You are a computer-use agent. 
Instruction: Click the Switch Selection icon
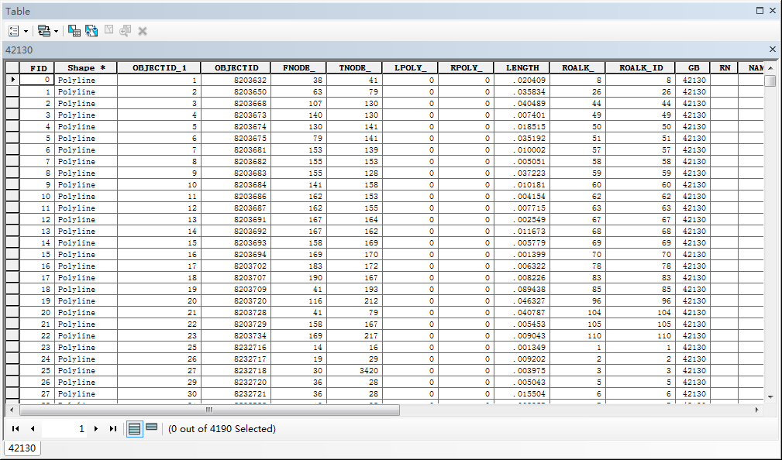91,31
